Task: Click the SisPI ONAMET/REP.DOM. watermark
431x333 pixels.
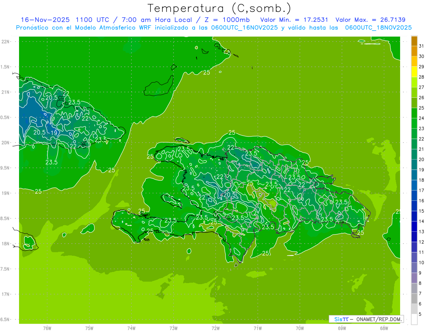Action: (366, 319)
